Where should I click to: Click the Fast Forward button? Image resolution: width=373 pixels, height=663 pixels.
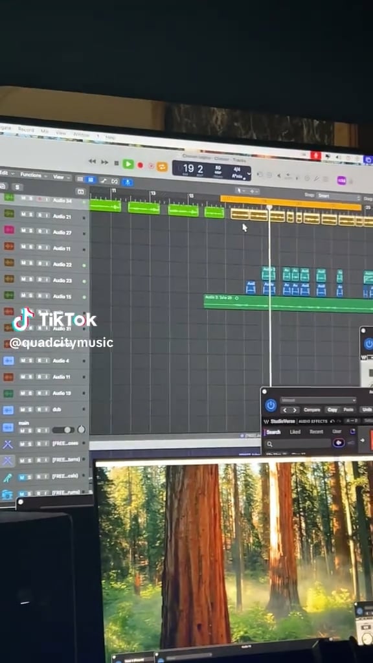click(x=104, y=162)
